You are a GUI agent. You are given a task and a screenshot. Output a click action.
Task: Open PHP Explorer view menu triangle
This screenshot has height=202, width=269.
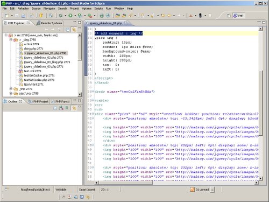point(80,29)
